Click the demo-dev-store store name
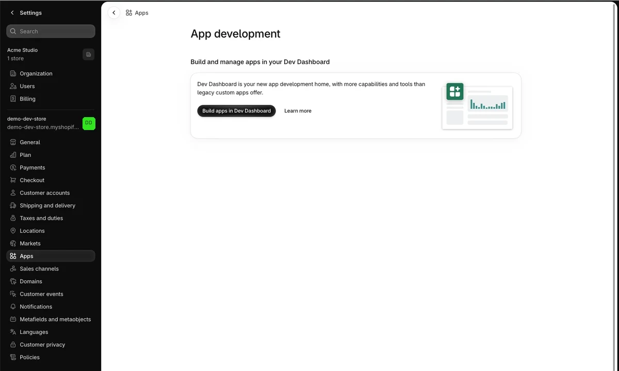This screenshot has height=371, width=619. click(26, 119)
